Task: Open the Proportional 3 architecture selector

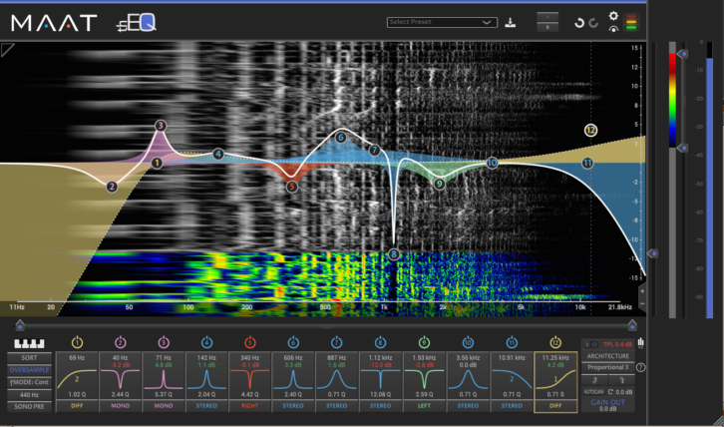Action: tap(607, 368)
